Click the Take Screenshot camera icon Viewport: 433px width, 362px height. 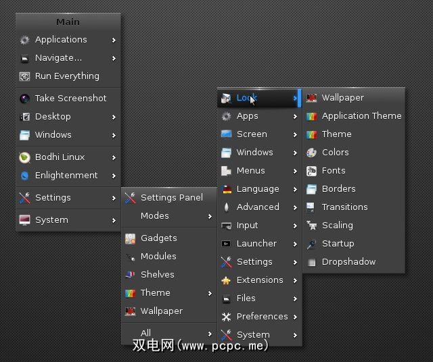click(x=25, y=99)
